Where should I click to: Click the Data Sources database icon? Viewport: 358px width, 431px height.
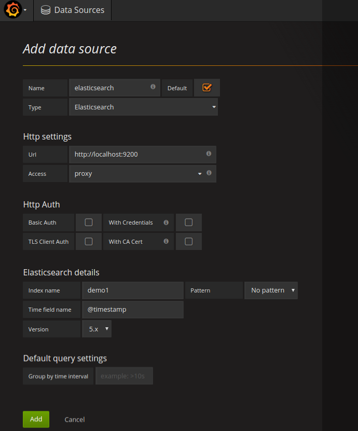(46, 10)
